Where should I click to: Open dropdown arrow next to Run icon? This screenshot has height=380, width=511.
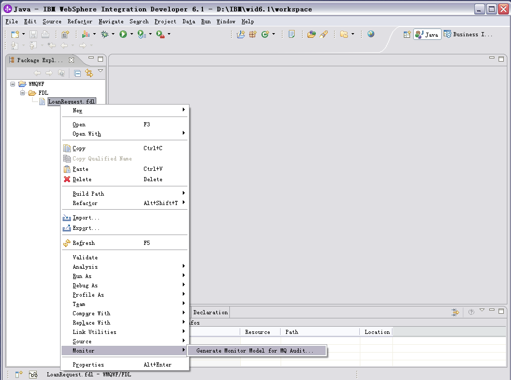132,34
